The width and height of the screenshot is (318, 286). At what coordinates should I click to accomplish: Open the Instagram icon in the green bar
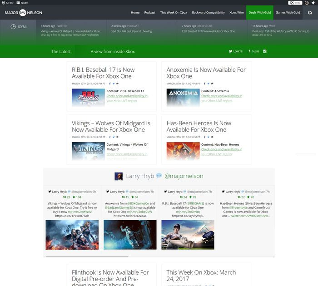(x=265, y=51)
